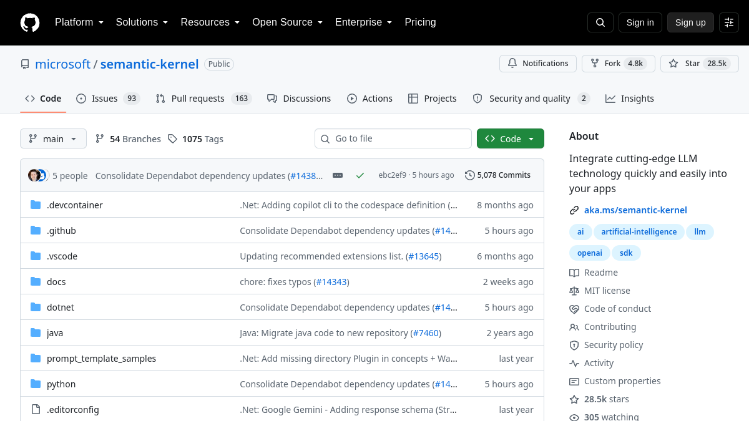
Task: Click the dotnet folder icon
Action: [x=36, y=307]
